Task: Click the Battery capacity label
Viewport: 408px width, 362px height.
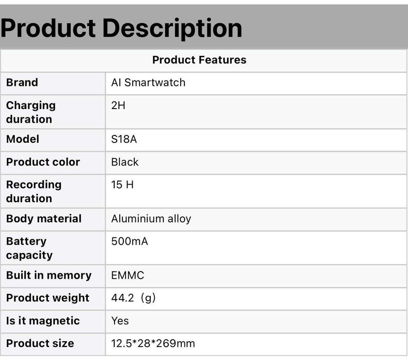Action: 29,248
